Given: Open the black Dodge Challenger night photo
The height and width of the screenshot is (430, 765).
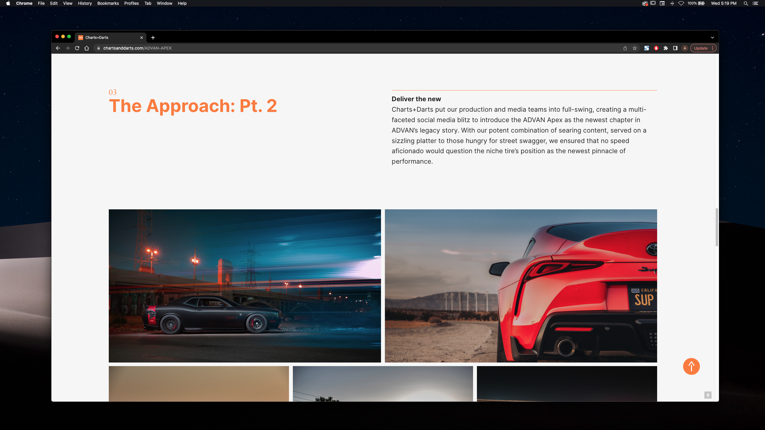Looking at the screenshot, I should coord(245,286).
